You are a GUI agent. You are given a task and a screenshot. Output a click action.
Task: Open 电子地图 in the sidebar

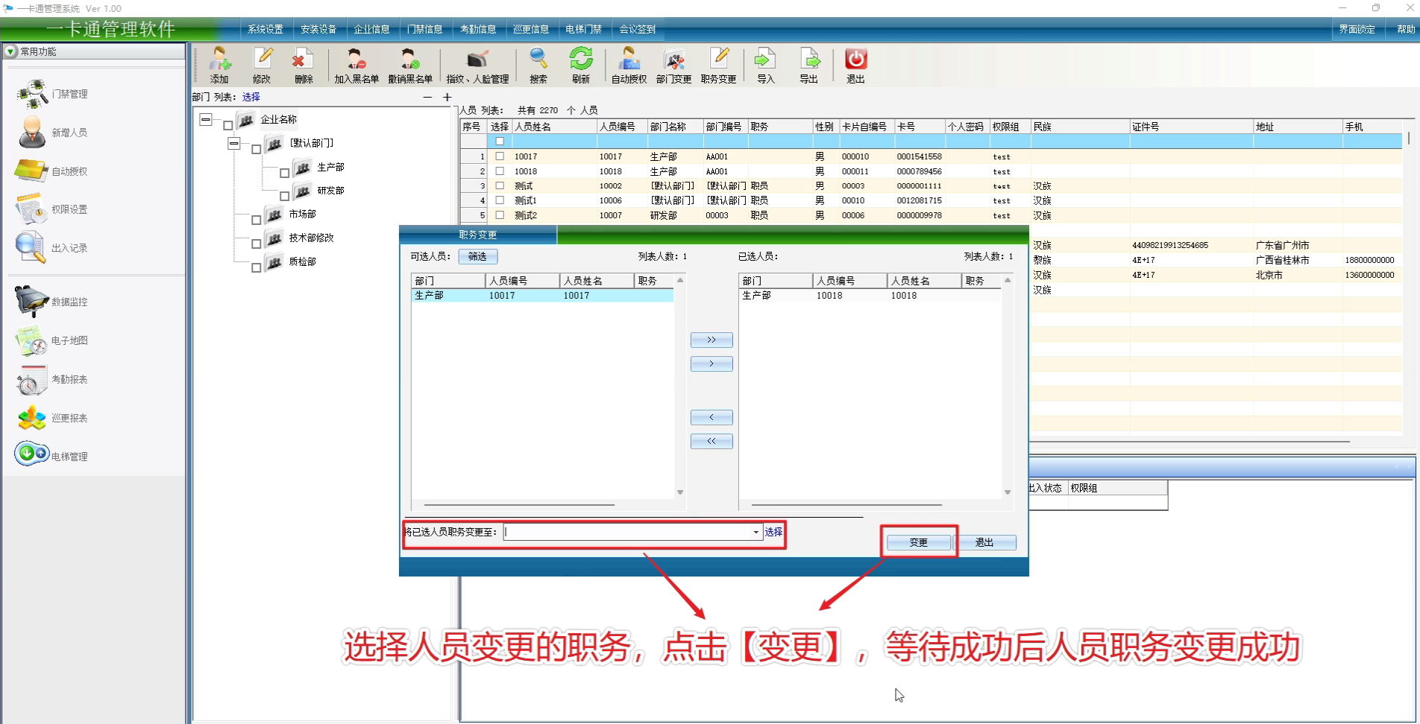click(52, 341)
